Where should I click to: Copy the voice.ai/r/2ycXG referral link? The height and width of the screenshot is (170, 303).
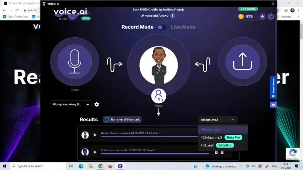tap(155, 16)
